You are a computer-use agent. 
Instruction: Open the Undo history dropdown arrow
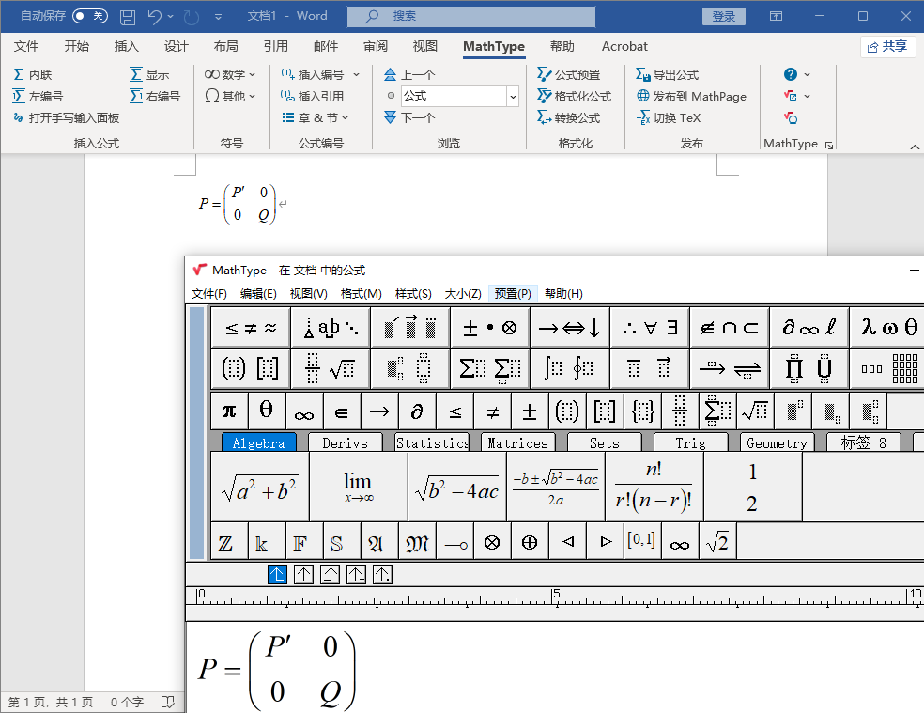(170, 17)
